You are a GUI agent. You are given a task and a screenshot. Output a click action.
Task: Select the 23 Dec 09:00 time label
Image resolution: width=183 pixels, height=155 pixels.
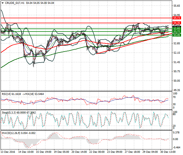(x=115, y=152)
